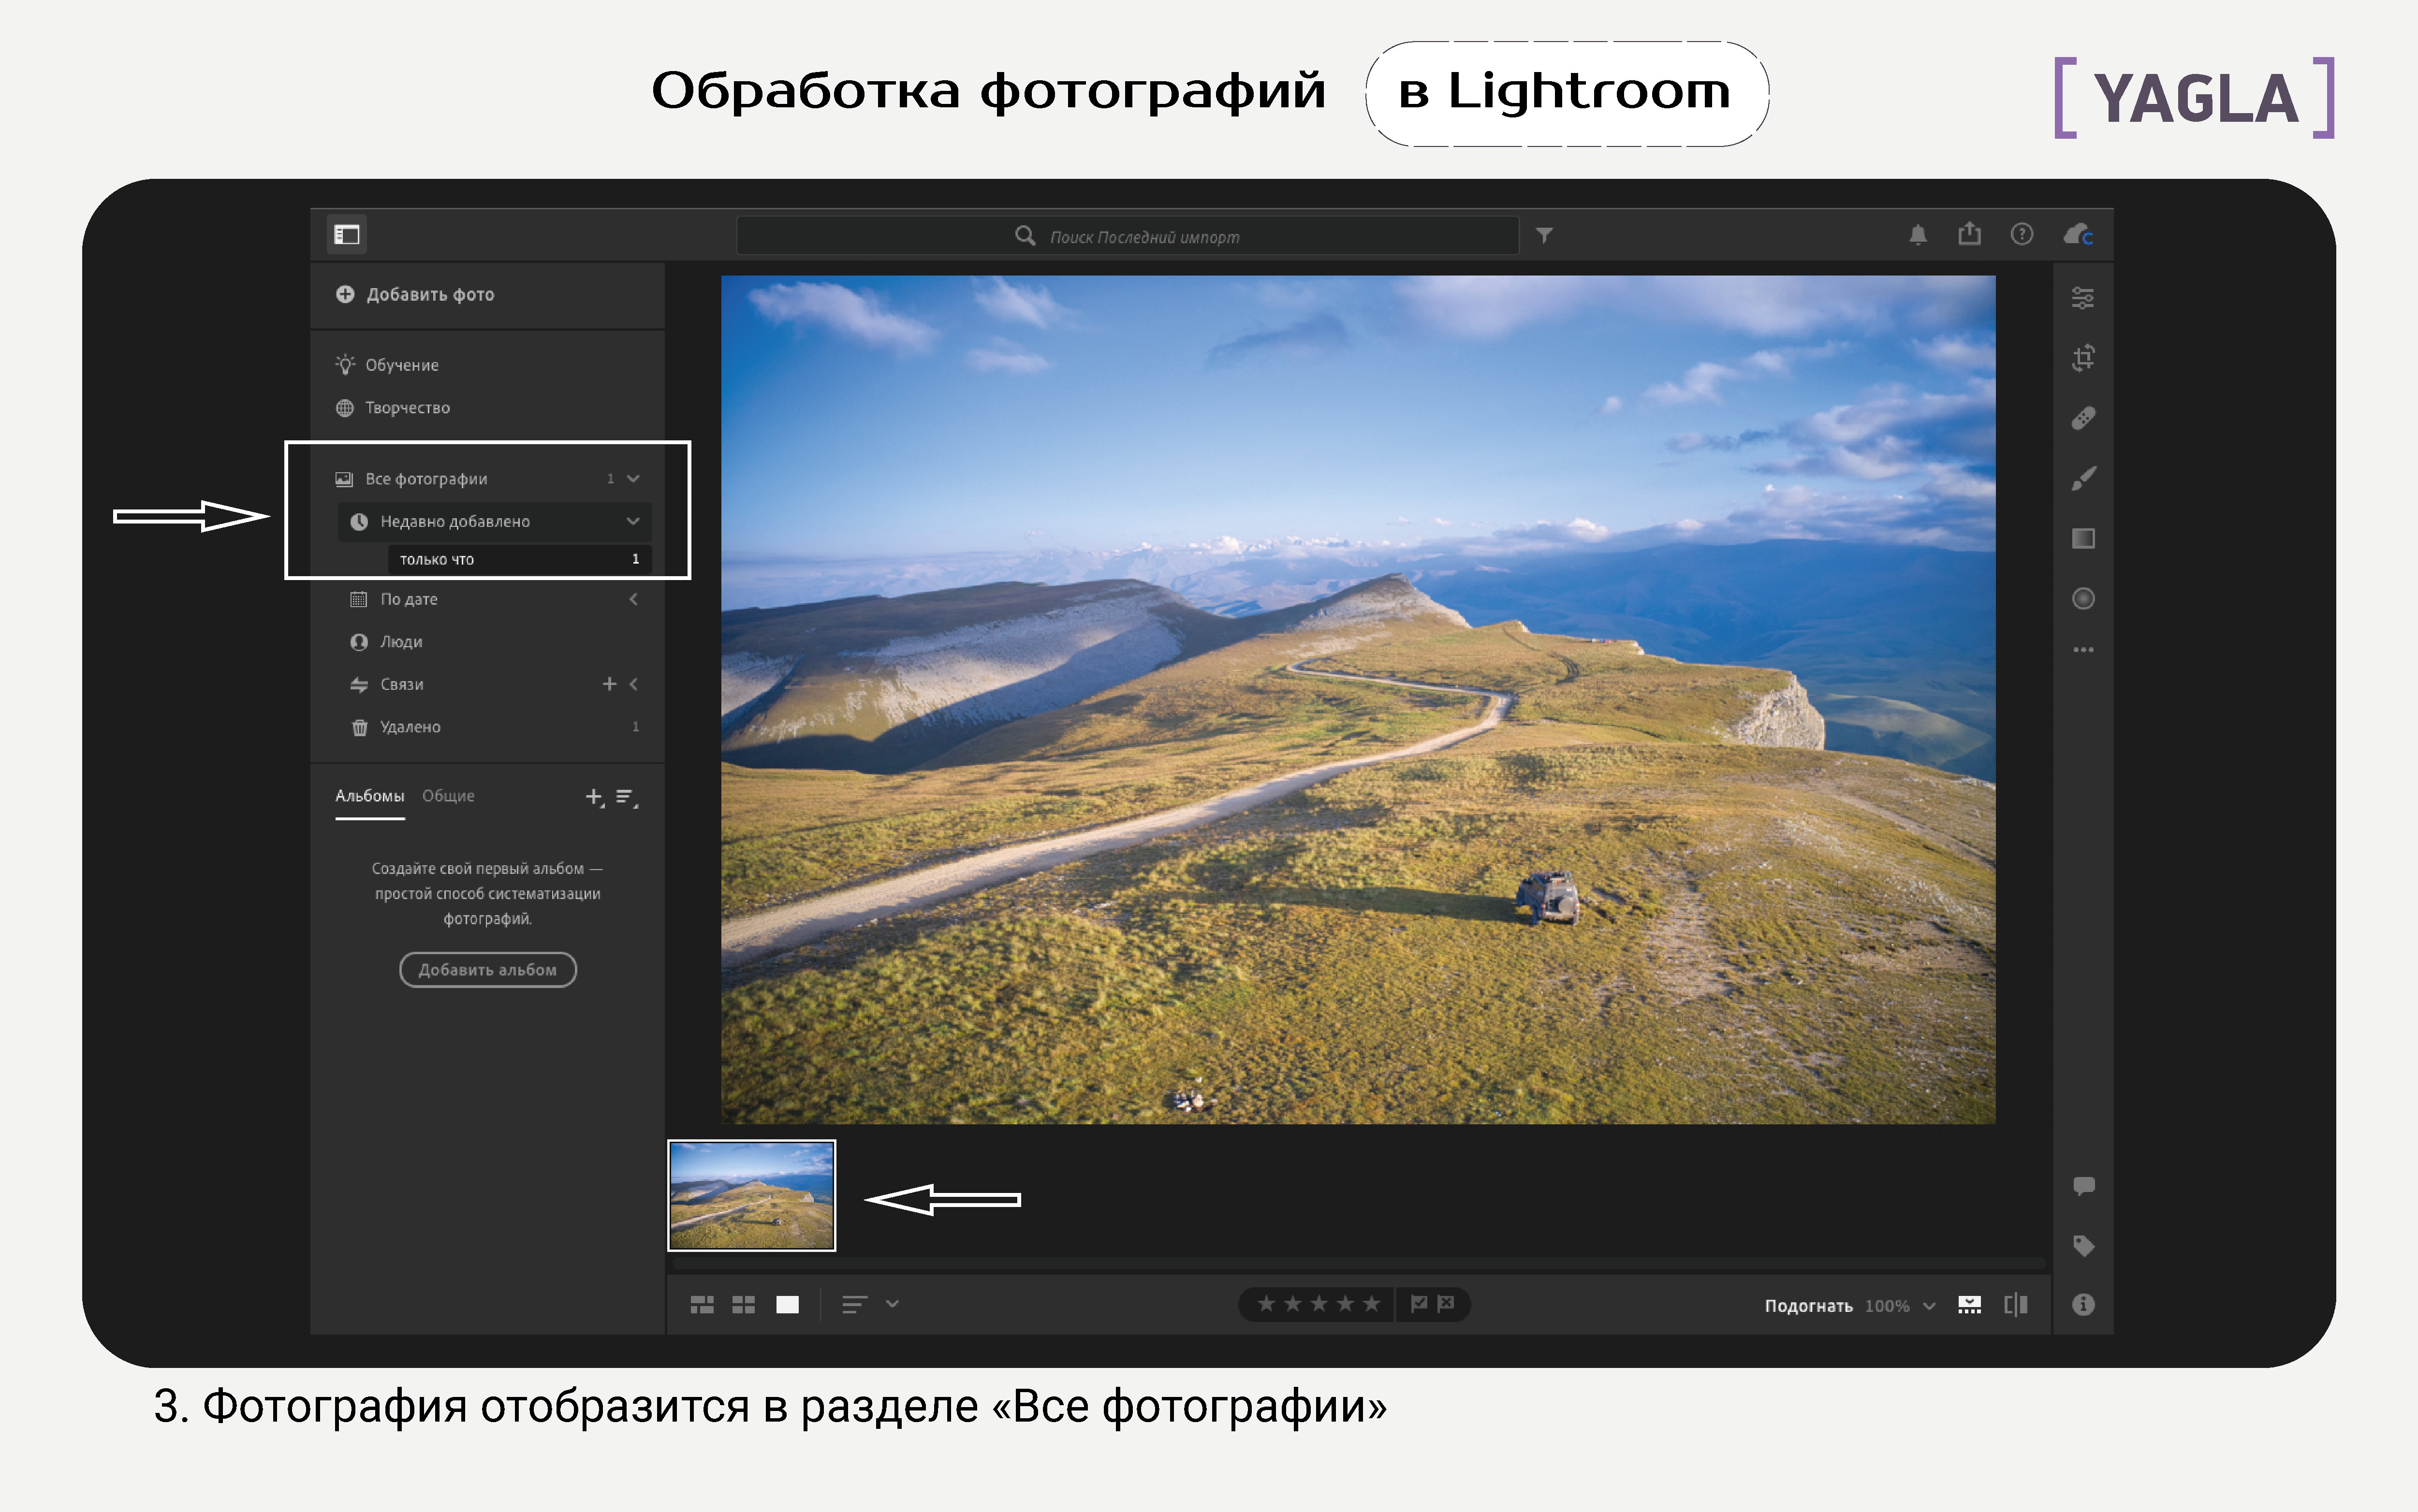Select the Healing brush tool
Image resolution: width=2418 pixels, height=1512 pixels.
(x=2083, y=418)
